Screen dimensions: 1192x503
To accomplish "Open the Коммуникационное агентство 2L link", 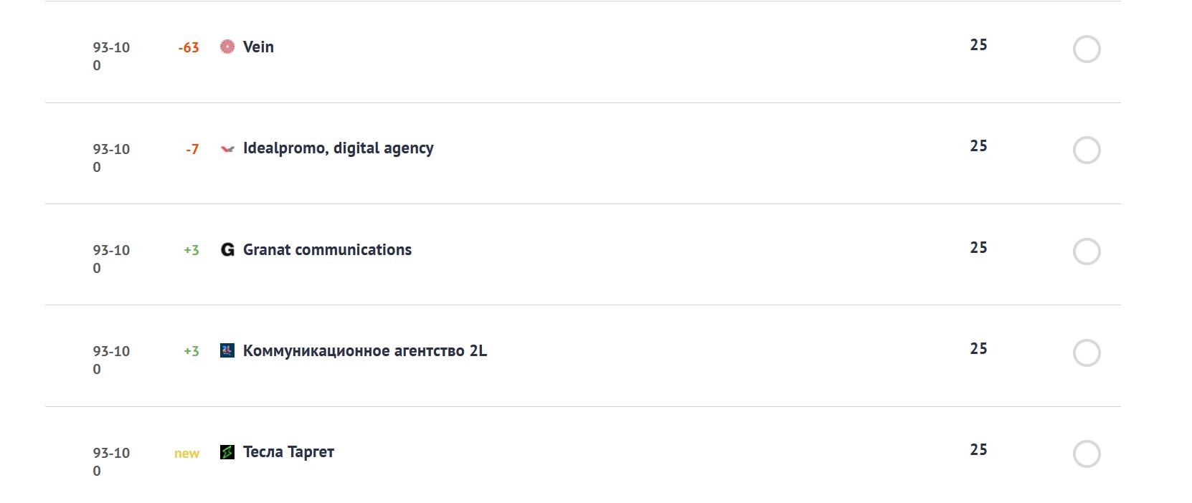I will coord(365,350).
